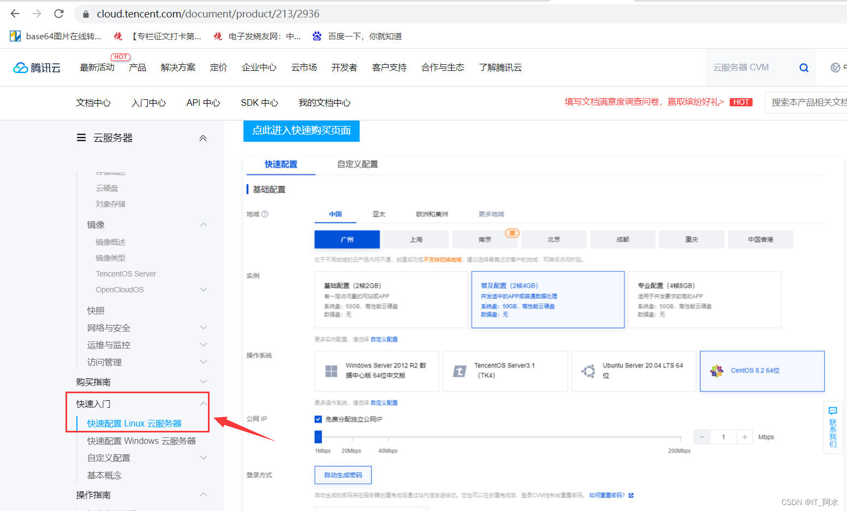
Task: Select 广州 region button
Action: 347,239
